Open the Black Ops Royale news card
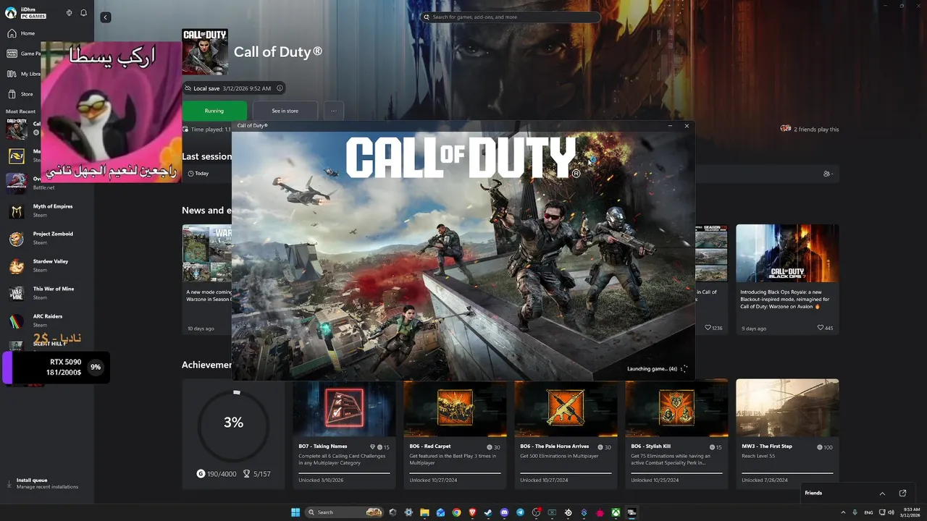The width and height of the screenshot is (927, 521). coord(787,279)
